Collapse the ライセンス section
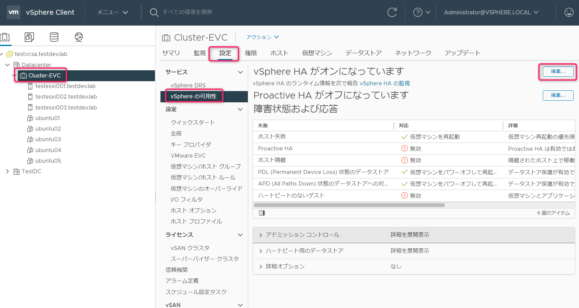Screen dimensions: 579x308 click(x=240, y=235)
